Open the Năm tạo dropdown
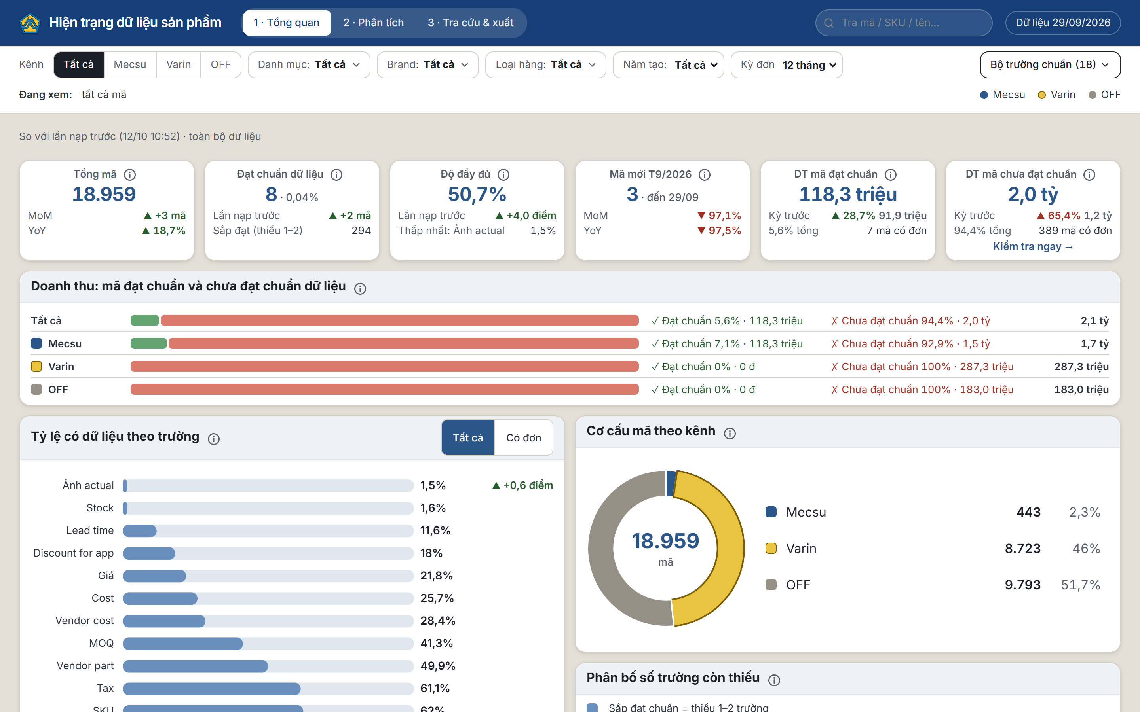1140x712 pixels. click(668, 64)
